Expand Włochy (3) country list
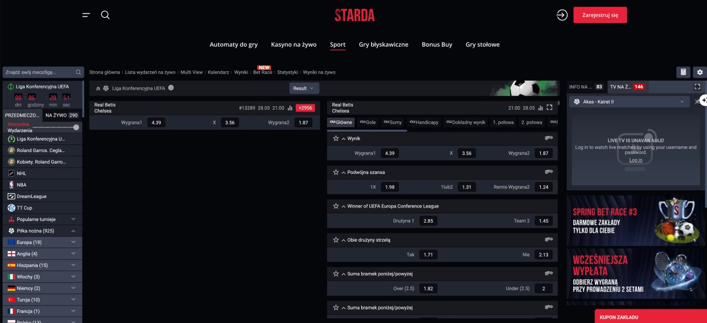This screenshot has width=707, height=323. pyautogui.click(x=42, y=276)
